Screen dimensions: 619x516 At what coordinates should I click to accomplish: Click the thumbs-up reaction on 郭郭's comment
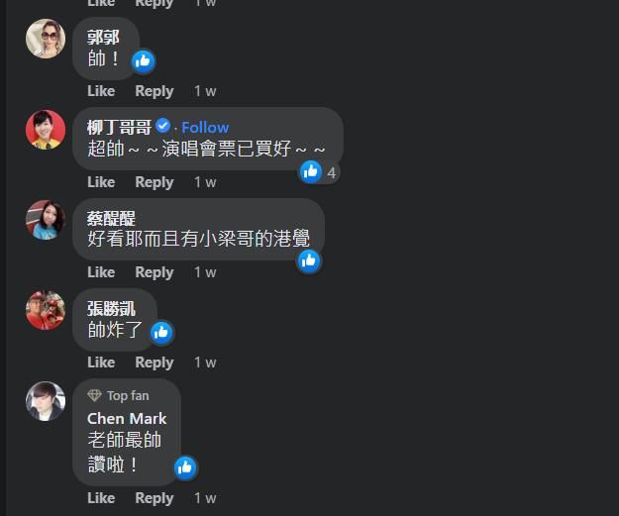(143, 61)
